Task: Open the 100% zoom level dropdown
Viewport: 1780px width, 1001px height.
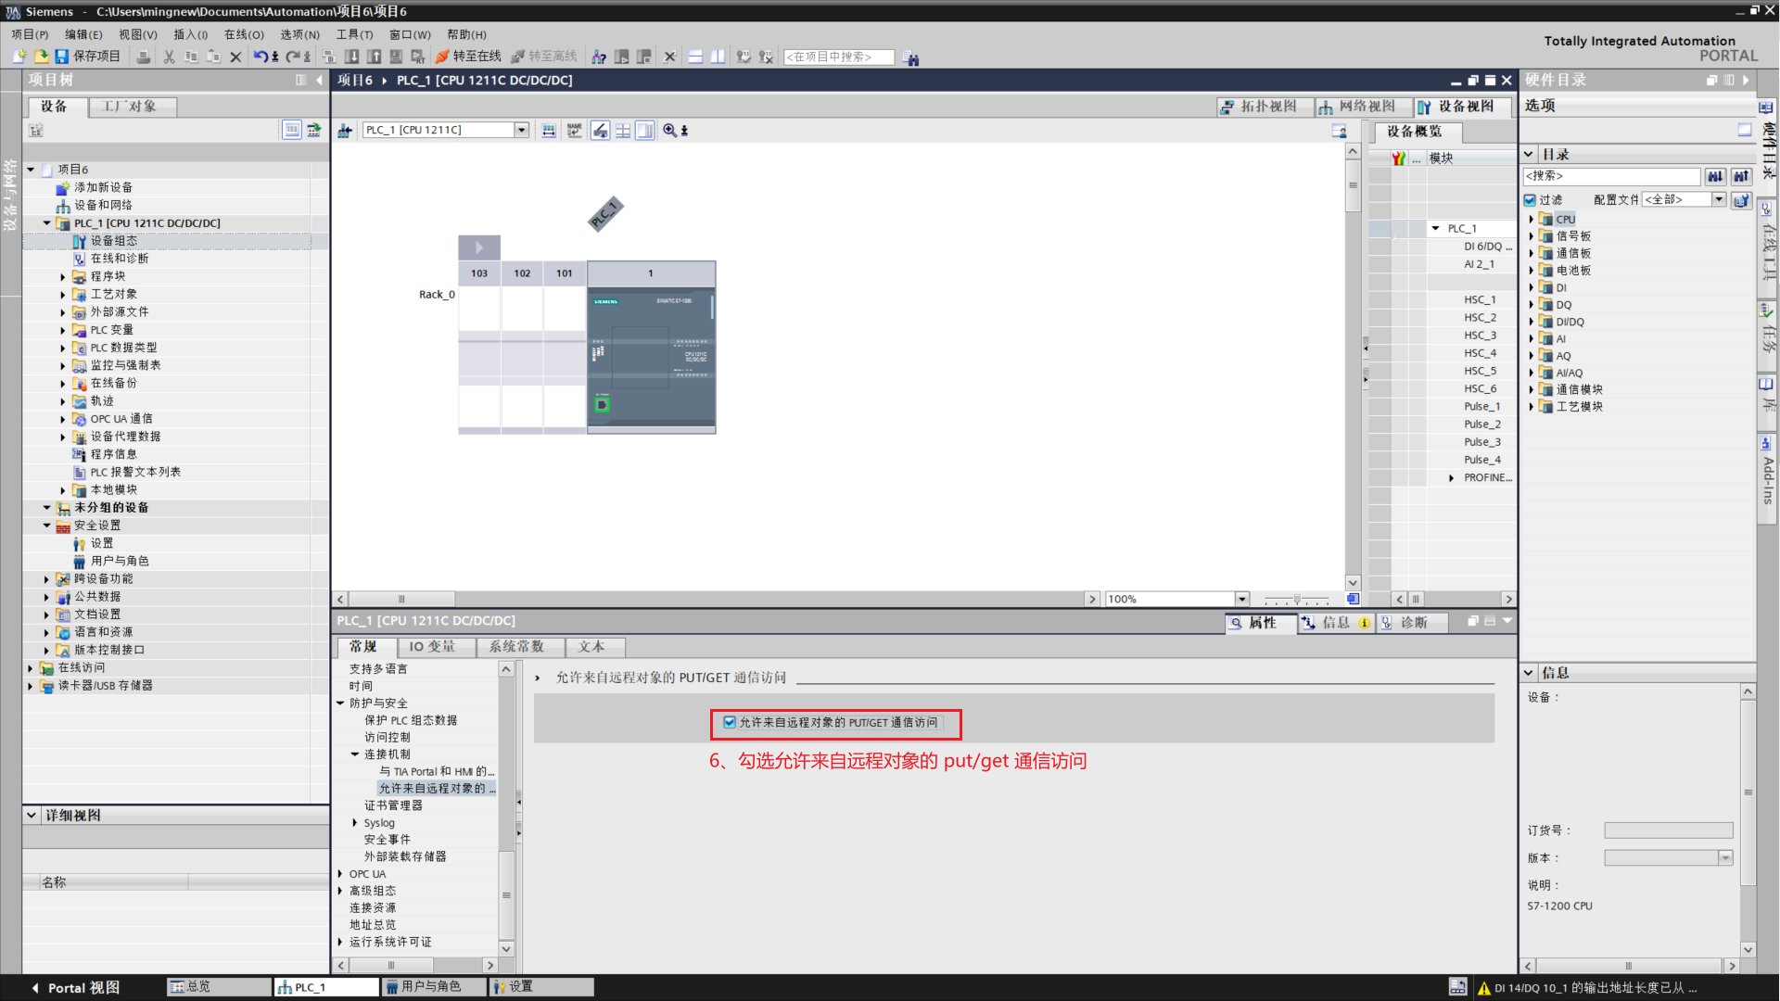Action: [x=1242, y=600]
